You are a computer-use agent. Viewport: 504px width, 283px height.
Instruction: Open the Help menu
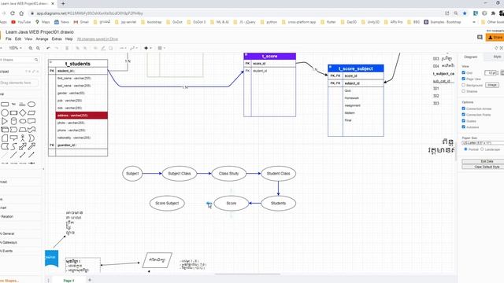pos(69,39)
